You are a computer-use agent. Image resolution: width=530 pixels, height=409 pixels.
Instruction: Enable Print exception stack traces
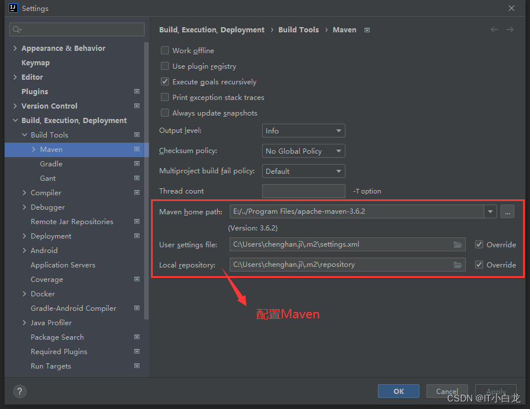[165, 98]
